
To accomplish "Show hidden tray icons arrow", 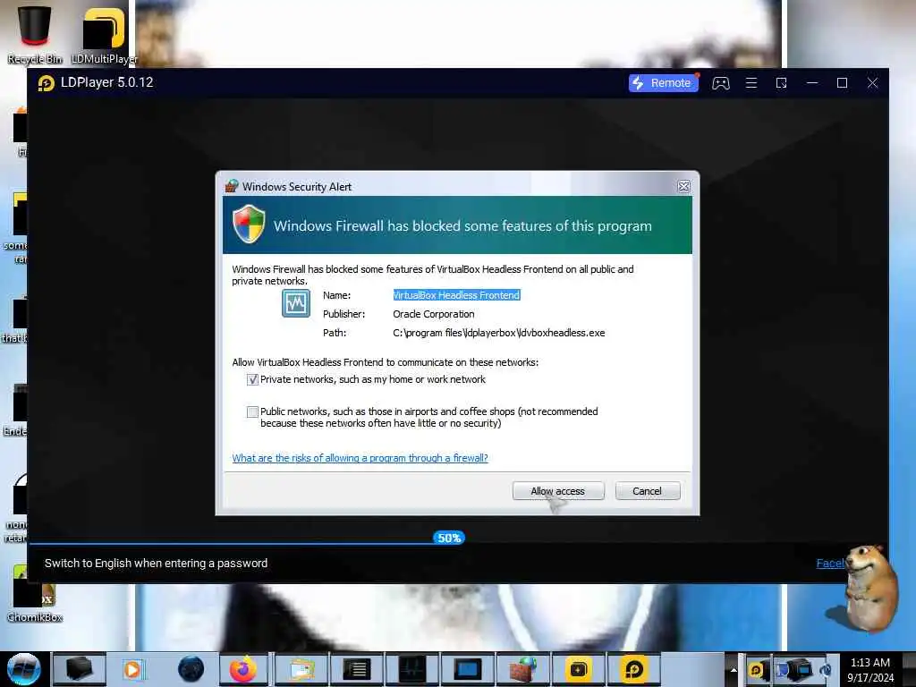I will (x=734, y=669).
